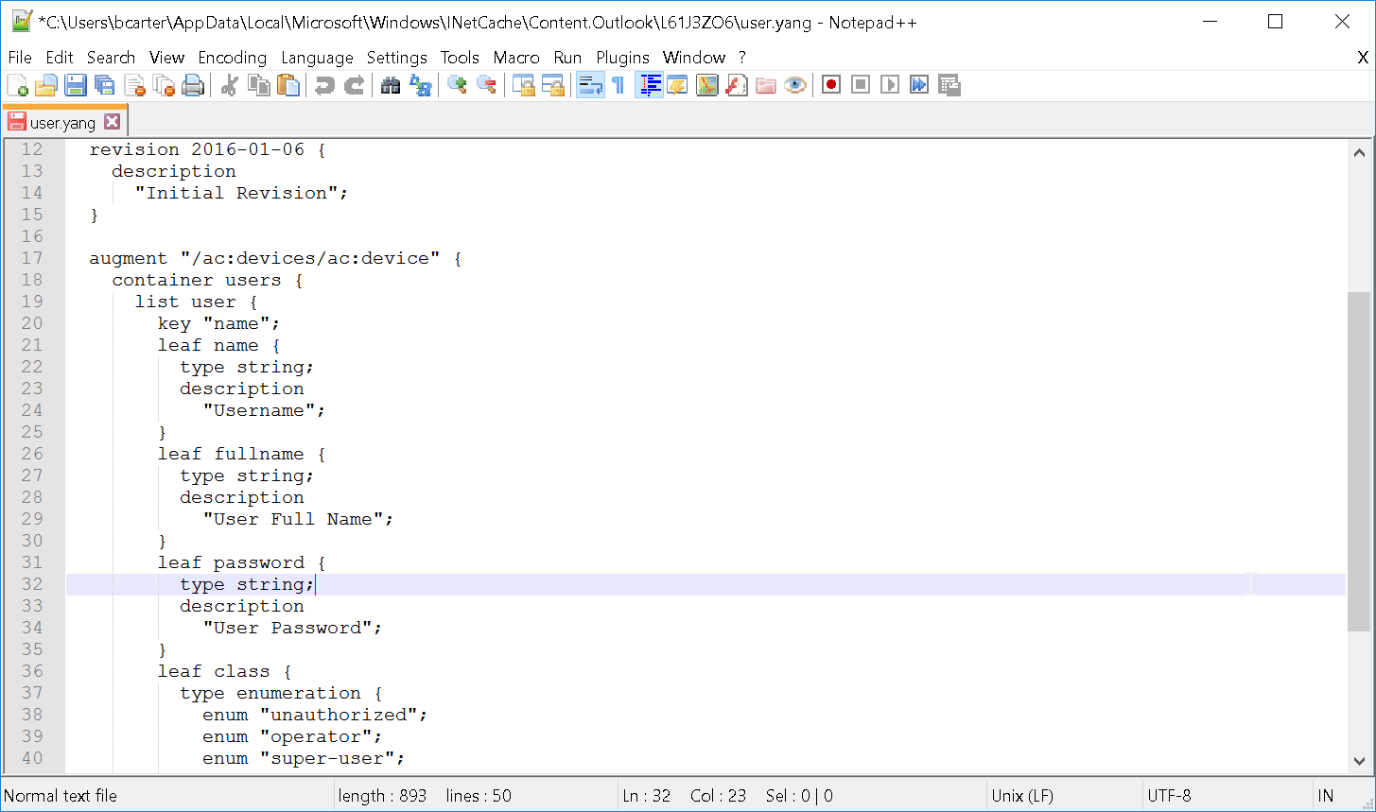Screen dimensions: 1376x812
Task: Open the Window menu
Action: coord(694,58)
